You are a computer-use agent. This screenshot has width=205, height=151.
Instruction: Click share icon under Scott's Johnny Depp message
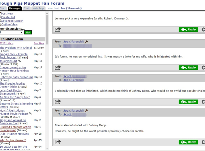(58, 102)
